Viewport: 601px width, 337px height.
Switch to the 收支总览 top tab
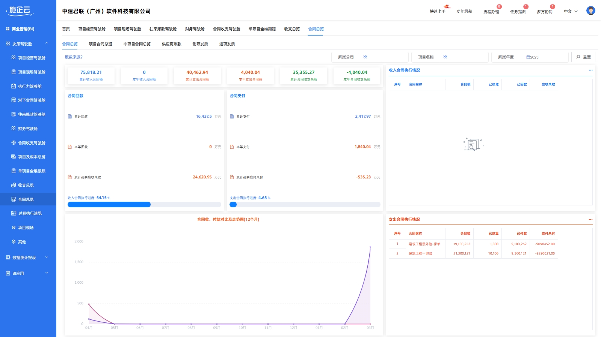292,29
